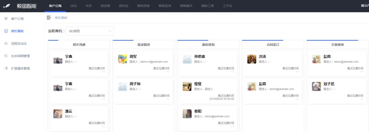Screen dimensions: 369x132
Task: Click the 商机看板 sidebar icon
Action: click(x=6, y=31)
